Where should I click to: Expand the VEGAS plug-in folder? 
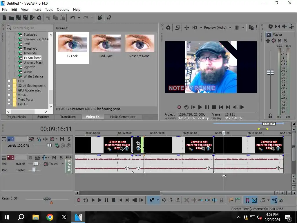pyautogui.click(x=9, y=95)
